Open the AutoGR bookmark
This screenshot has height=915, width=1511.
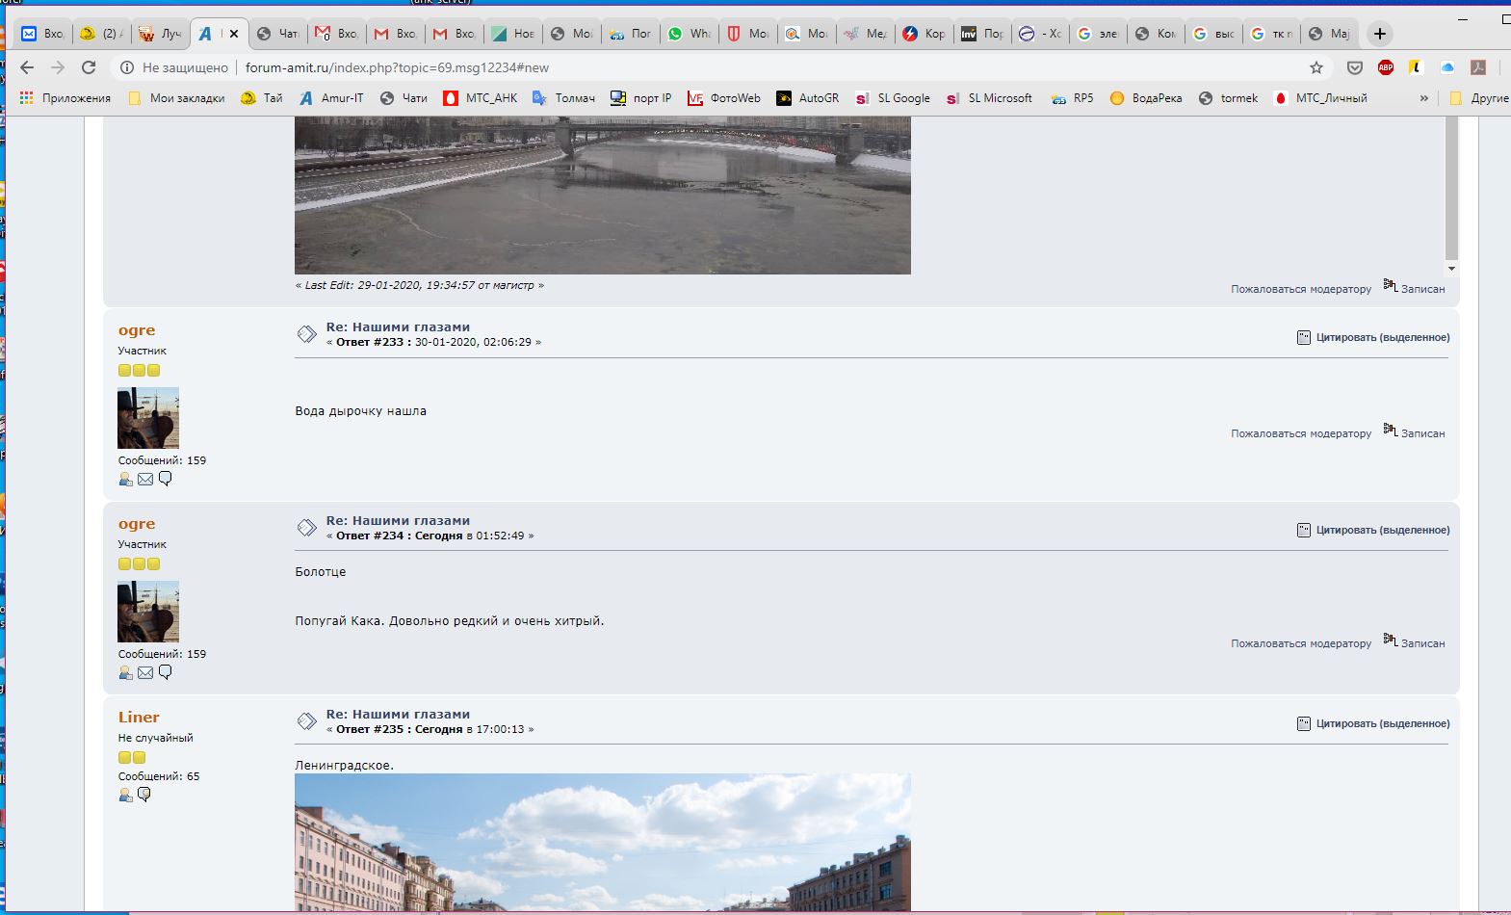(x=808, y=98)
